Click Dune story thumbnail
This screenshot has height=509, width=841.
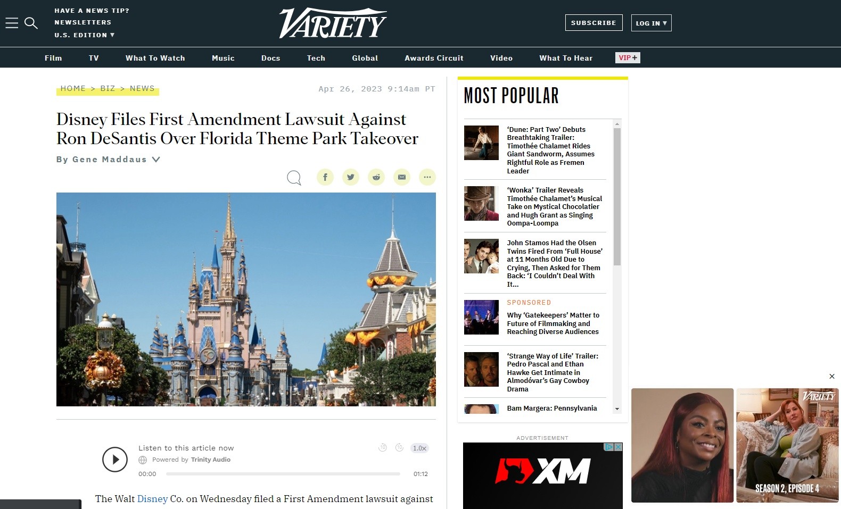point(481,143)
